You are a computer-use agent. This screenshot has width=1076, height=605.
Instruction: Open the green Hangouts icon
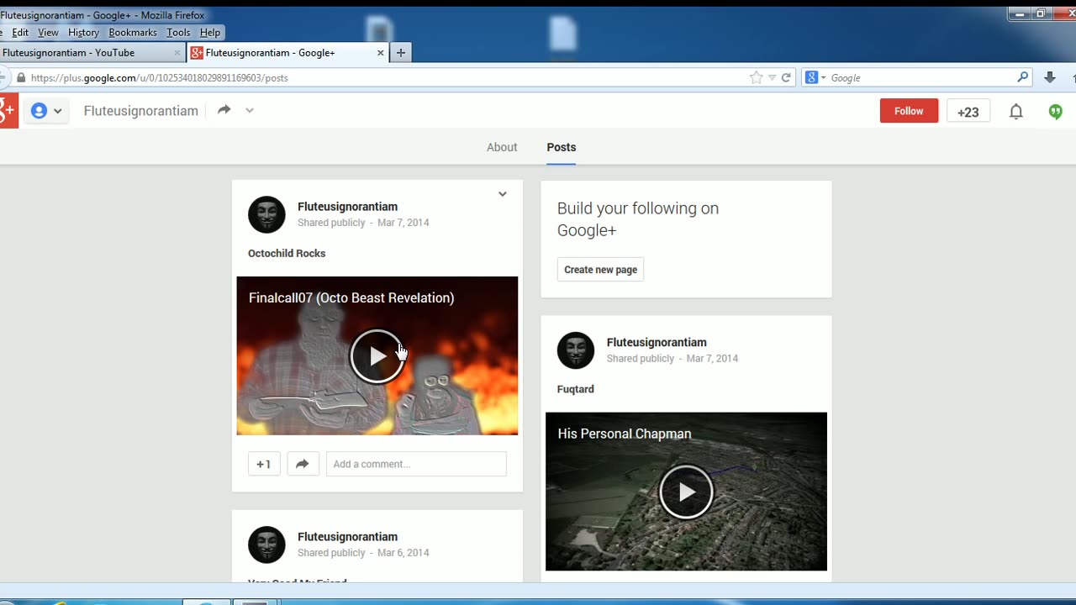pos(1056,111)
